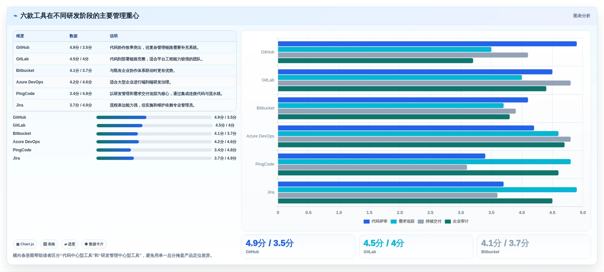Viewport: 604px width, 272px height.
Task: Click the lightning icon beside the title
Action: (16, 16)
